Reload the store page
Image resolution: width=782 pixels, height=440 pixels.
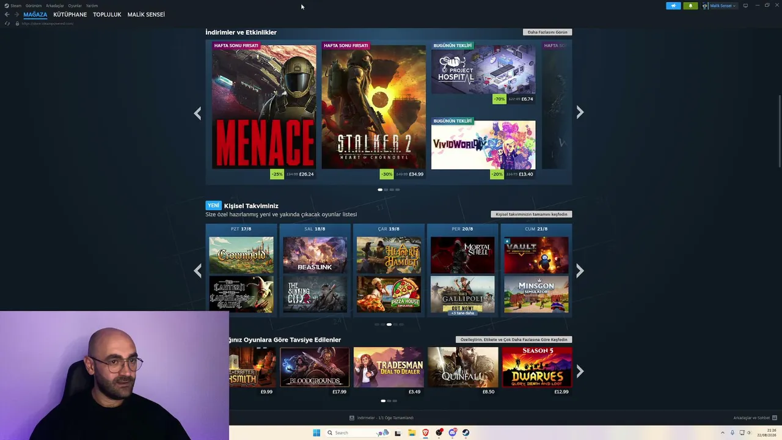click(7, 23)
